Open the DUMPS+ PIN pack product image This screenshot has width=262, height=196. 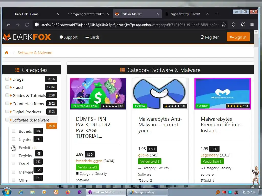coord(98,93)
